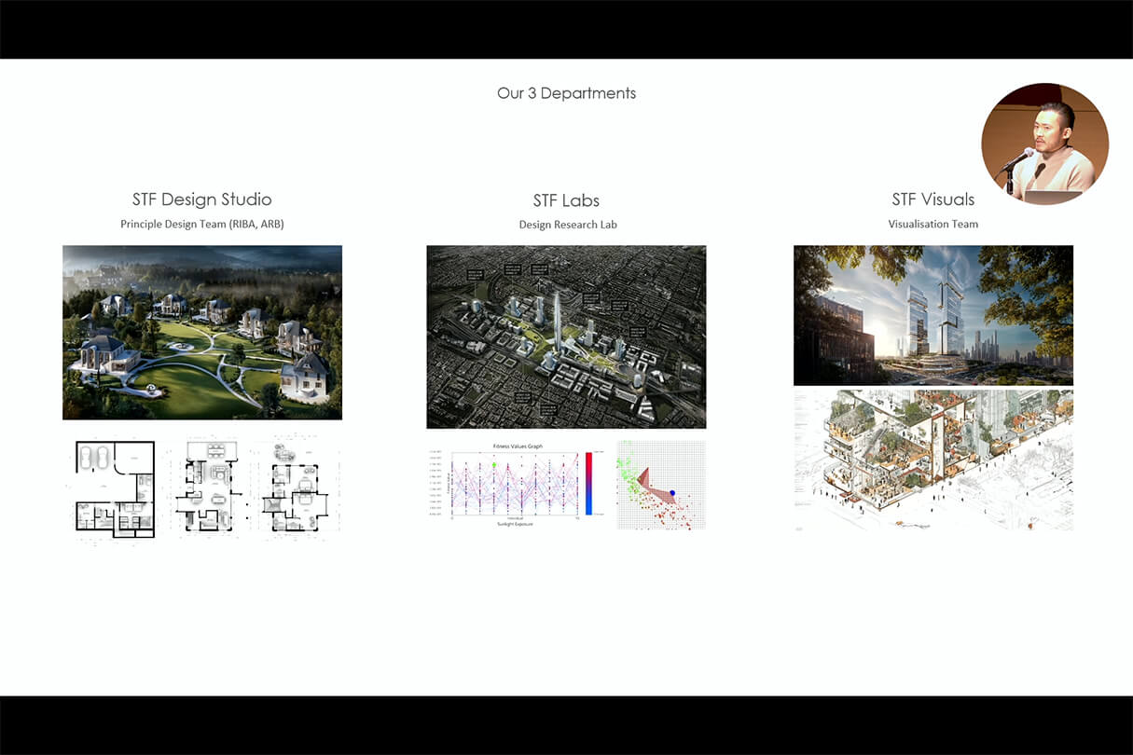The width and height of the screenshot is (1133, 755).
Task: Click the blue dot in the scatter plot
Action: [x=672, y=492]
